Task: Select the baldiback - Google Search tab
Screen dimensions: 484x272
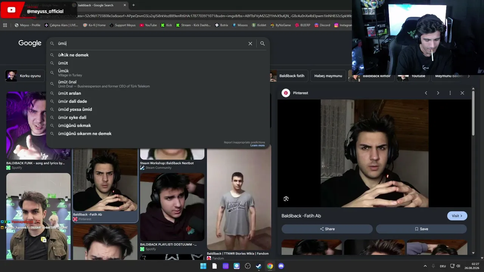Action: tap(99, 5)
